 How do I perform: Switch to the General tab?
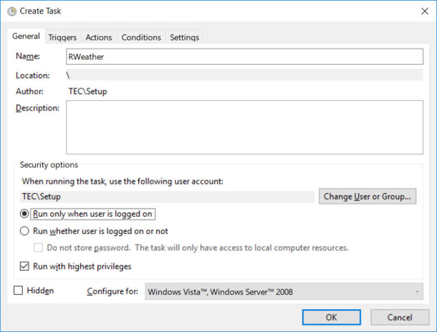click(x=26, y=36)
